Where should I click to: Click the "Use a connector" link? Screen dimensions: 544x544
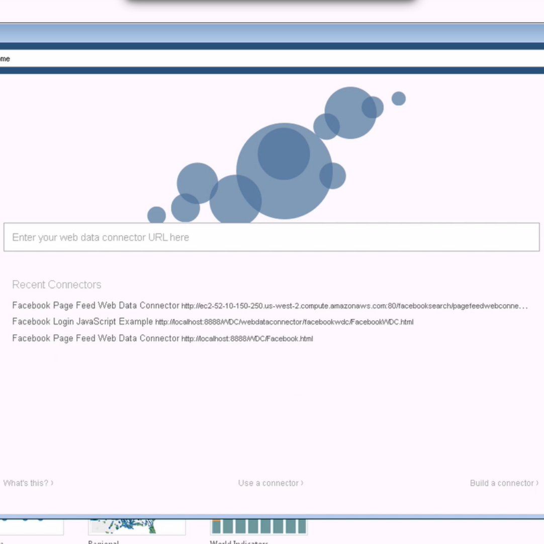click(268, 483)
